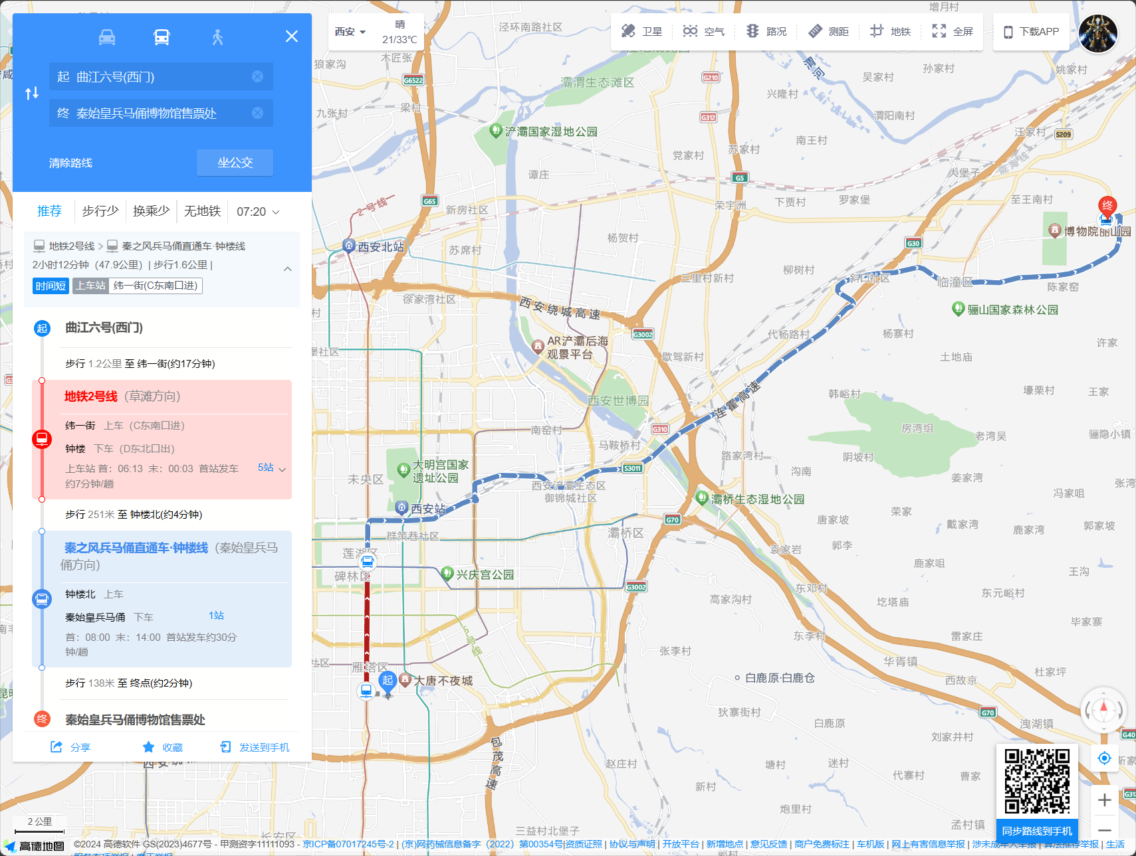This screenshot has height=856, width=1136.
Task: Click the map compass control
Action: pos(1103,710)
